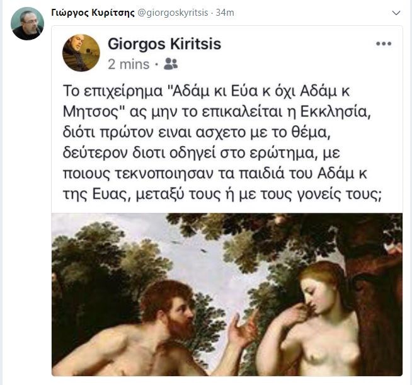Click Adam's bearded face in the painting
412x385 pixels.
click(x=176, y=313)
